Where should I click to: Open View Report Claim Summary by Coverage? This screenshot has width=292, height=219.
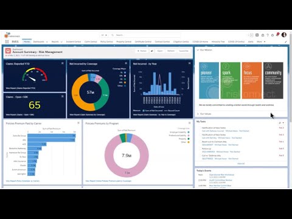coord(87,114)
